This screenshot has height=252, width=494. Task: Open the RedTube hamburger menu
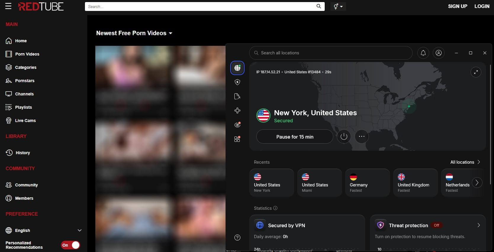[8, 6]
